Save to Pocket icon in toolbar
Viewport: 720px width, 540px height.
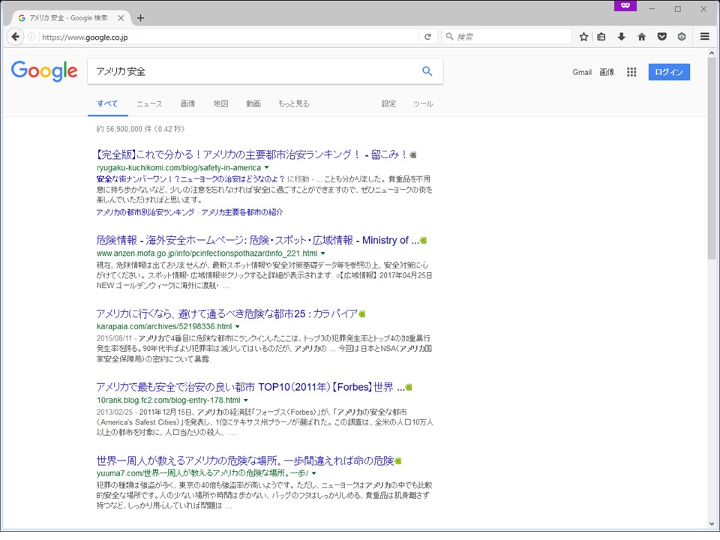661,37
